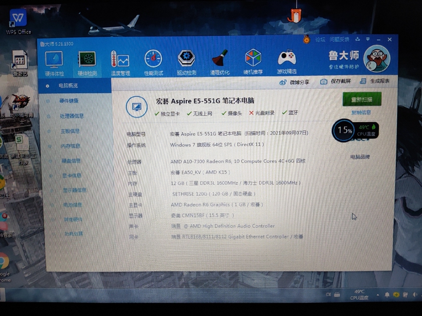
Task: Click the 49℃ CPU温度 taskbar readout
Action: 359,295
